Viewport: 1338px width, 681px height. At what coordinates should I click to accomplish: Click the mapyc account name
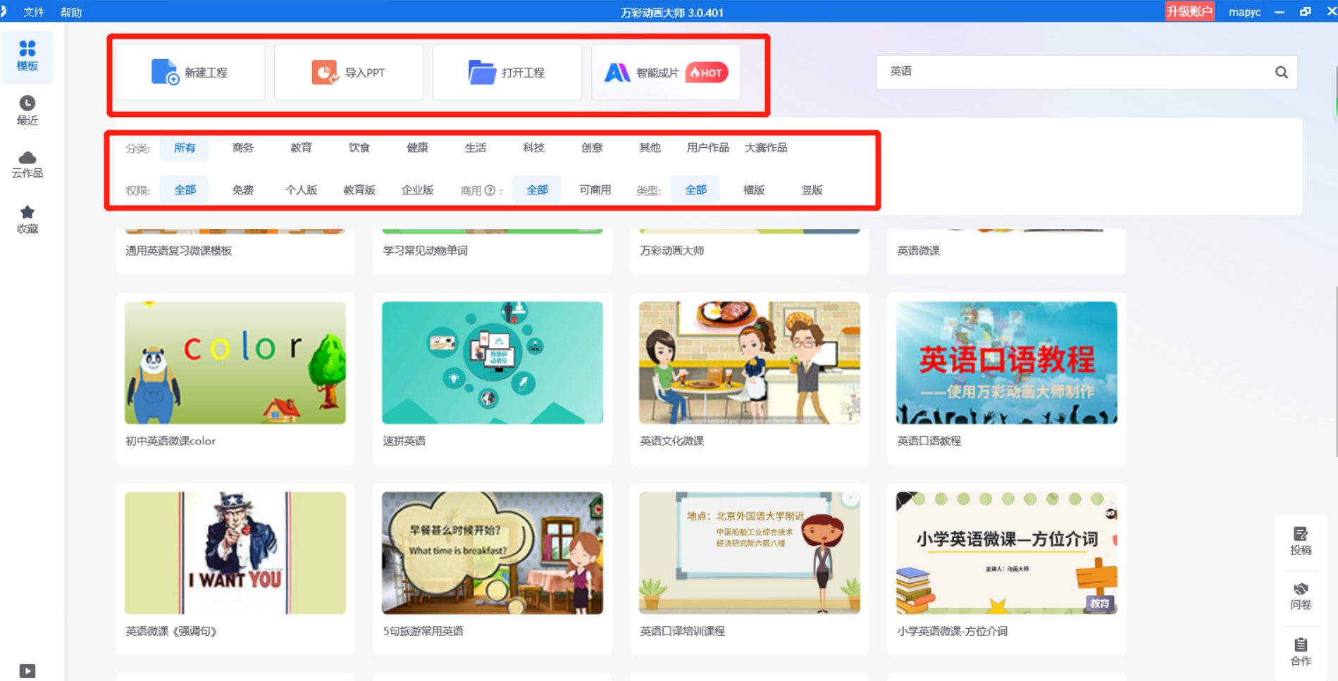coord(1244,12)
